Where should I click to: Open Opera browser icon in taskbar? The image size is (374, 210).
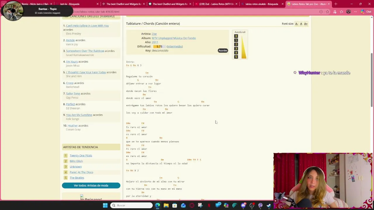pyautogui.click(x=192, y=205)
